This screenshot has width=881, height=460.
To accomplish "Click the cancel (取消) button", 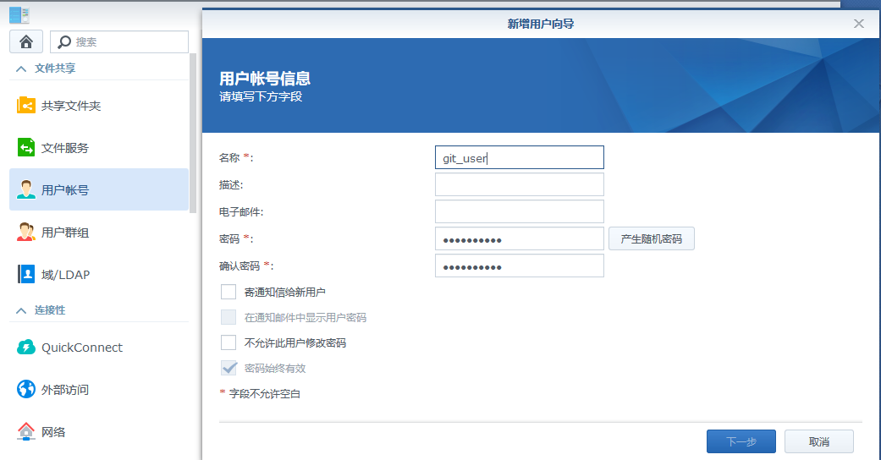I will click(819, 441).
